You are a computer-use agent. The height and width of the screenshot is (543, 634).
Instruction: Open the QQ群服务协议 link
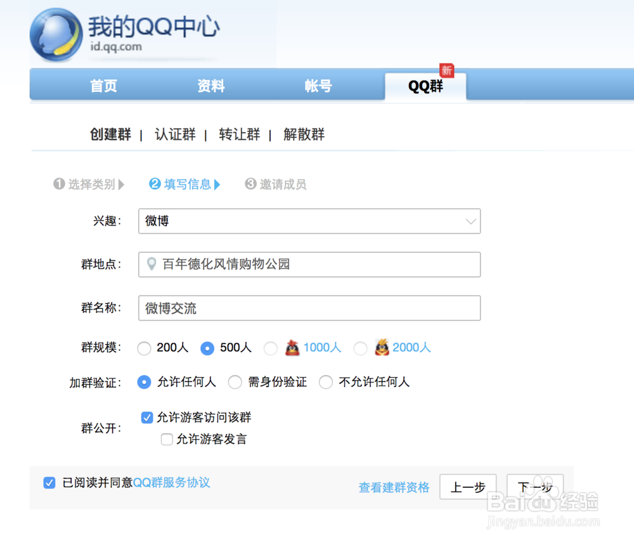point(171,482)
